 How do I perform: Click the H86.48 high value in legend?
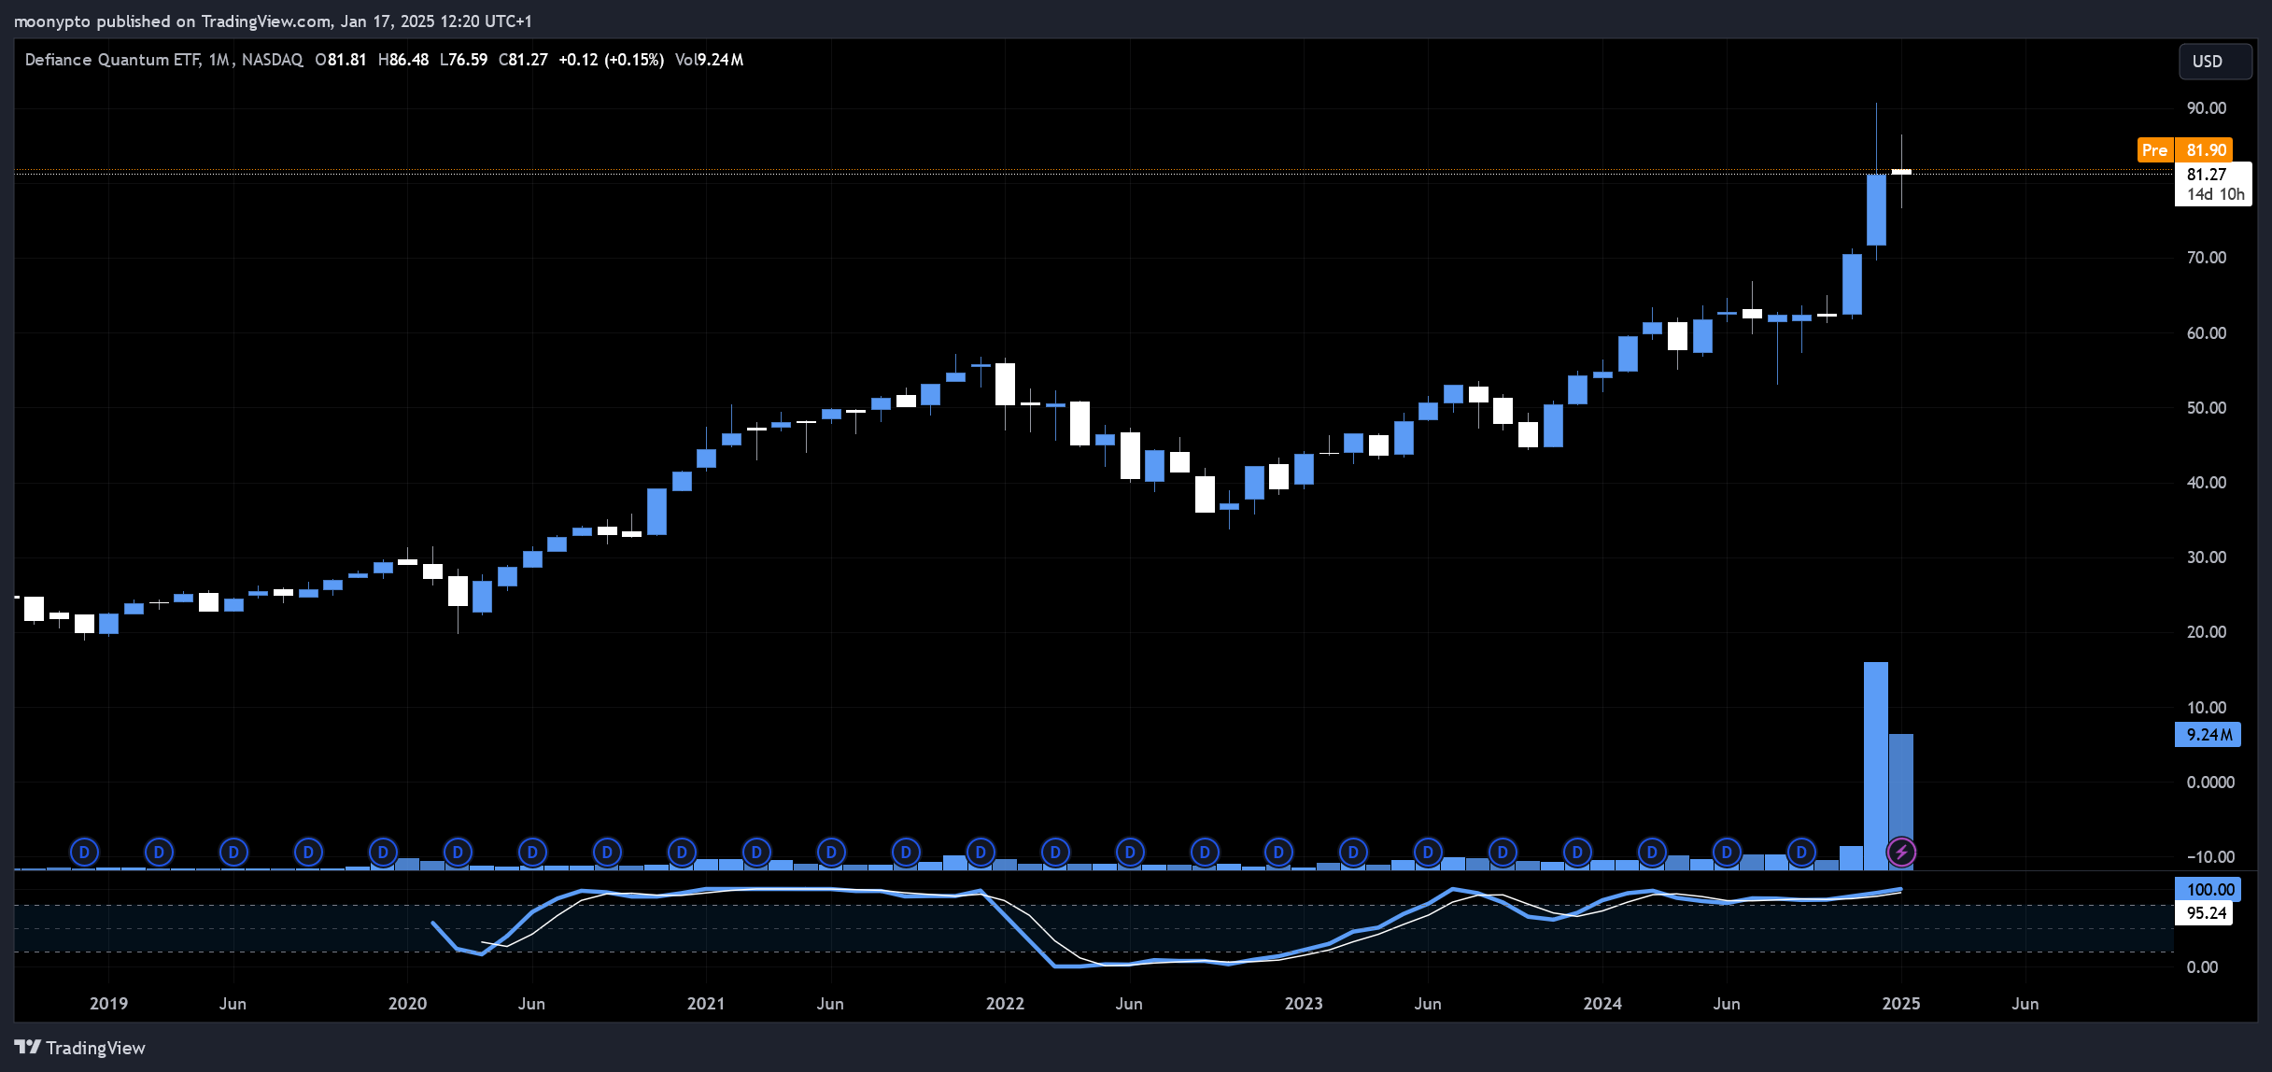coord(403,60)
